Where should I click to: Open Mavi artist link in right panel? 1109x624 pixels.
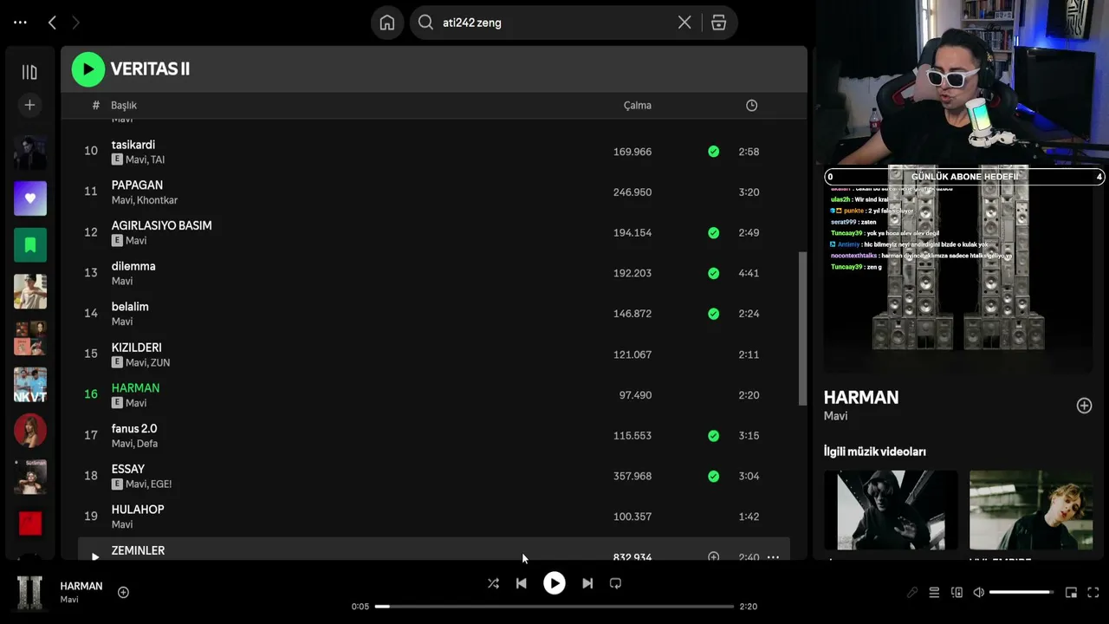(x=835, y=416)
